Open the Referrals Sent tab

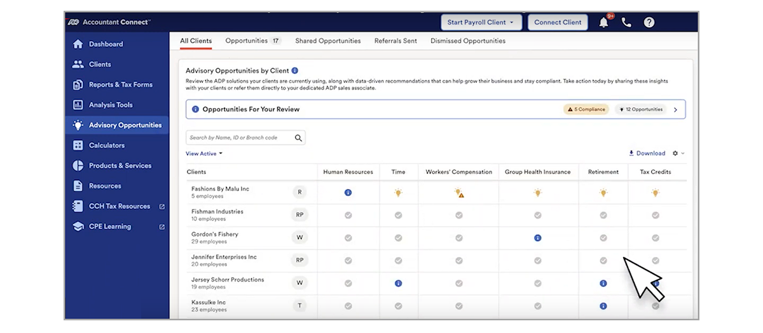click(395, 41)
